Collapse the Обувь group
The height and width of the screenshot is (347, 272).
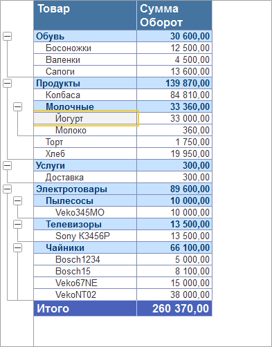7,37
